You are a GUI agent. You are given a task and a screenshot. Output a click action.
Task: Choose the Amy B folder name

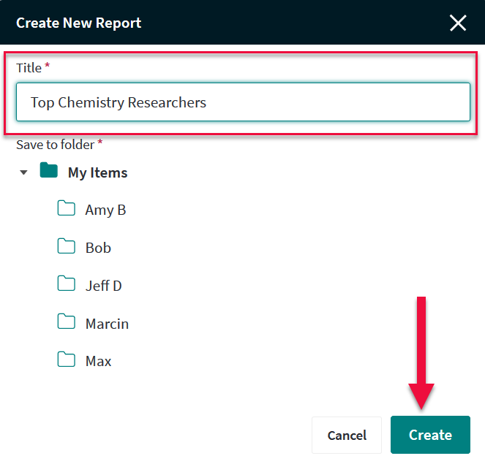pos(105,210)
